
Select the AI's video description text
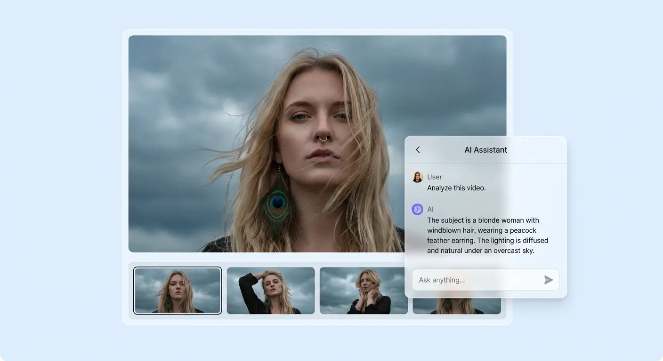click(487, 235)
